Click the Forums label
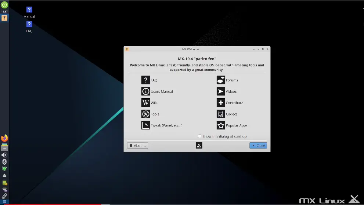364x205 pixels. point(232,80)
